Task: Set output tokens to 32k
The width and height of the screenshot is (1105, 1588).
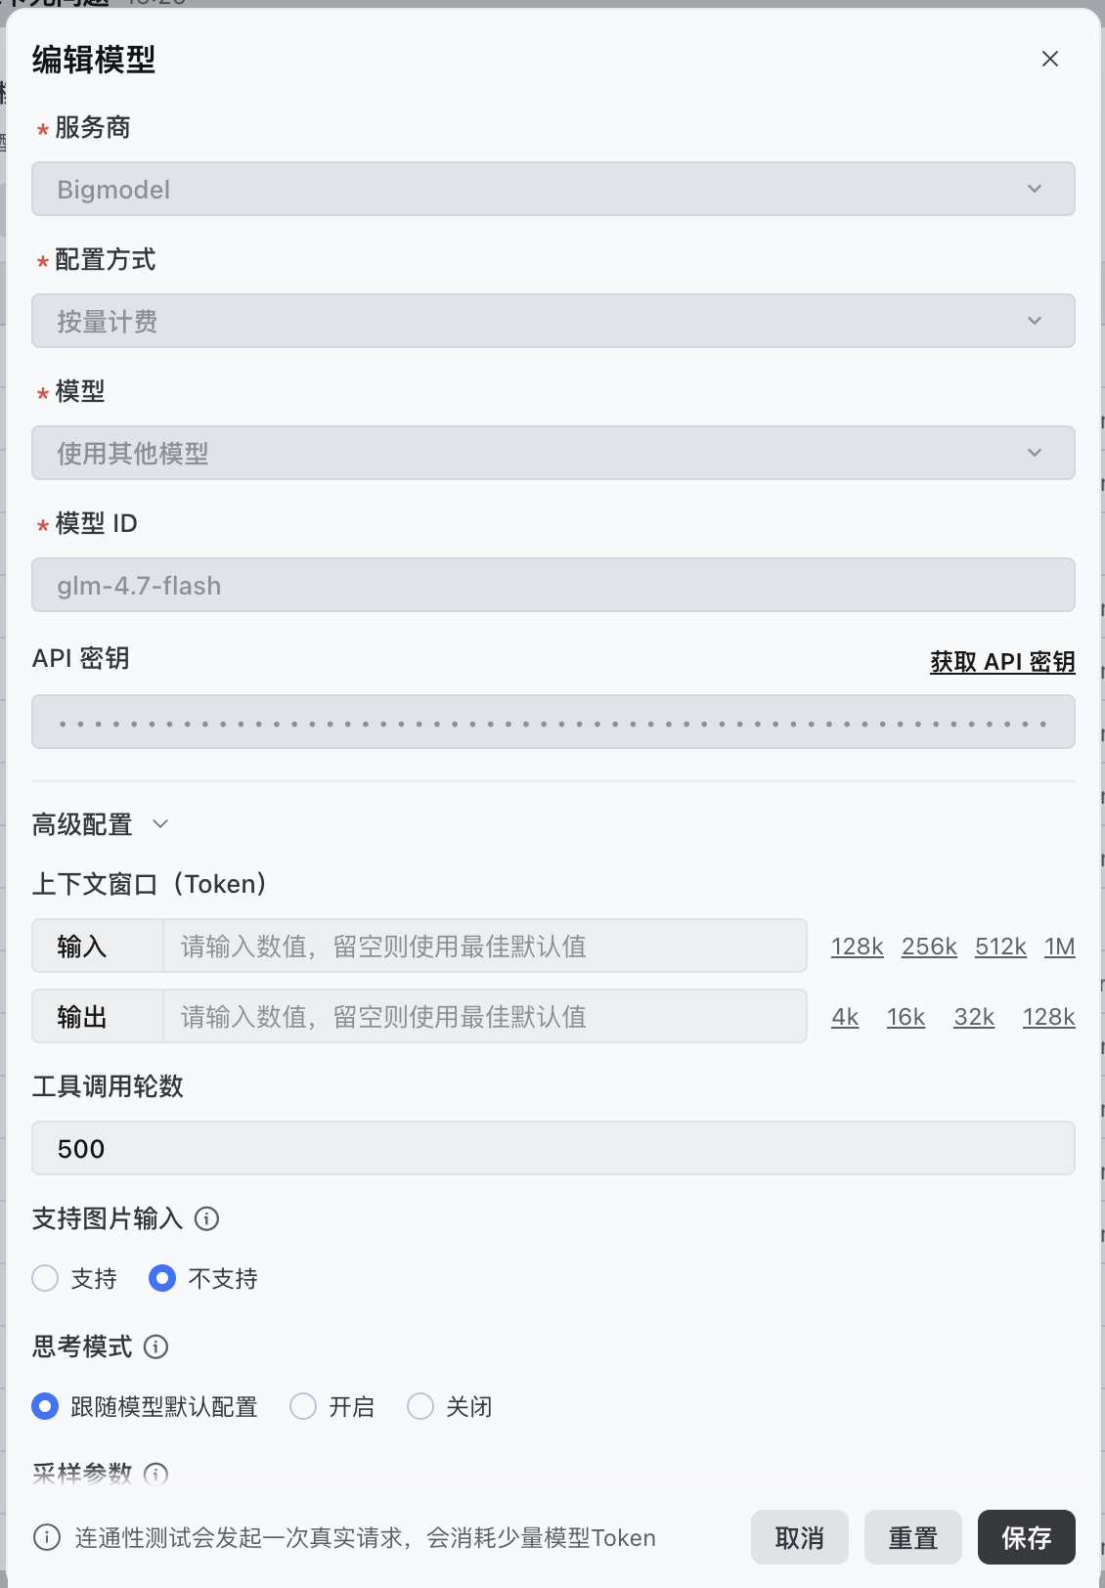Action: coord(974,1017)
